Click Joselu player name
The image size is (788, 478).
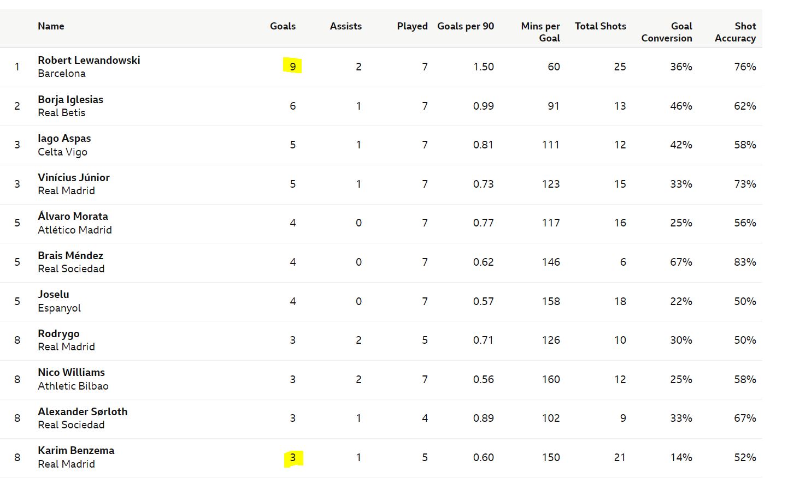tap(54, 294)
